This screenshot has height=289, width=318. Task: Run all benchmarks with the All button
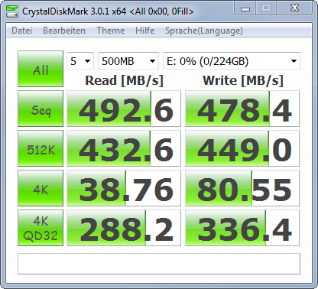41,69
